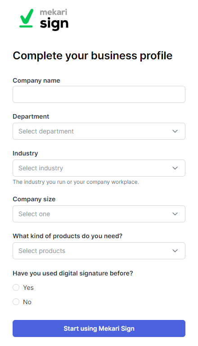This screenshot has height=346, width=198.
Task: Select the No radio button
Action: point(16,302)
